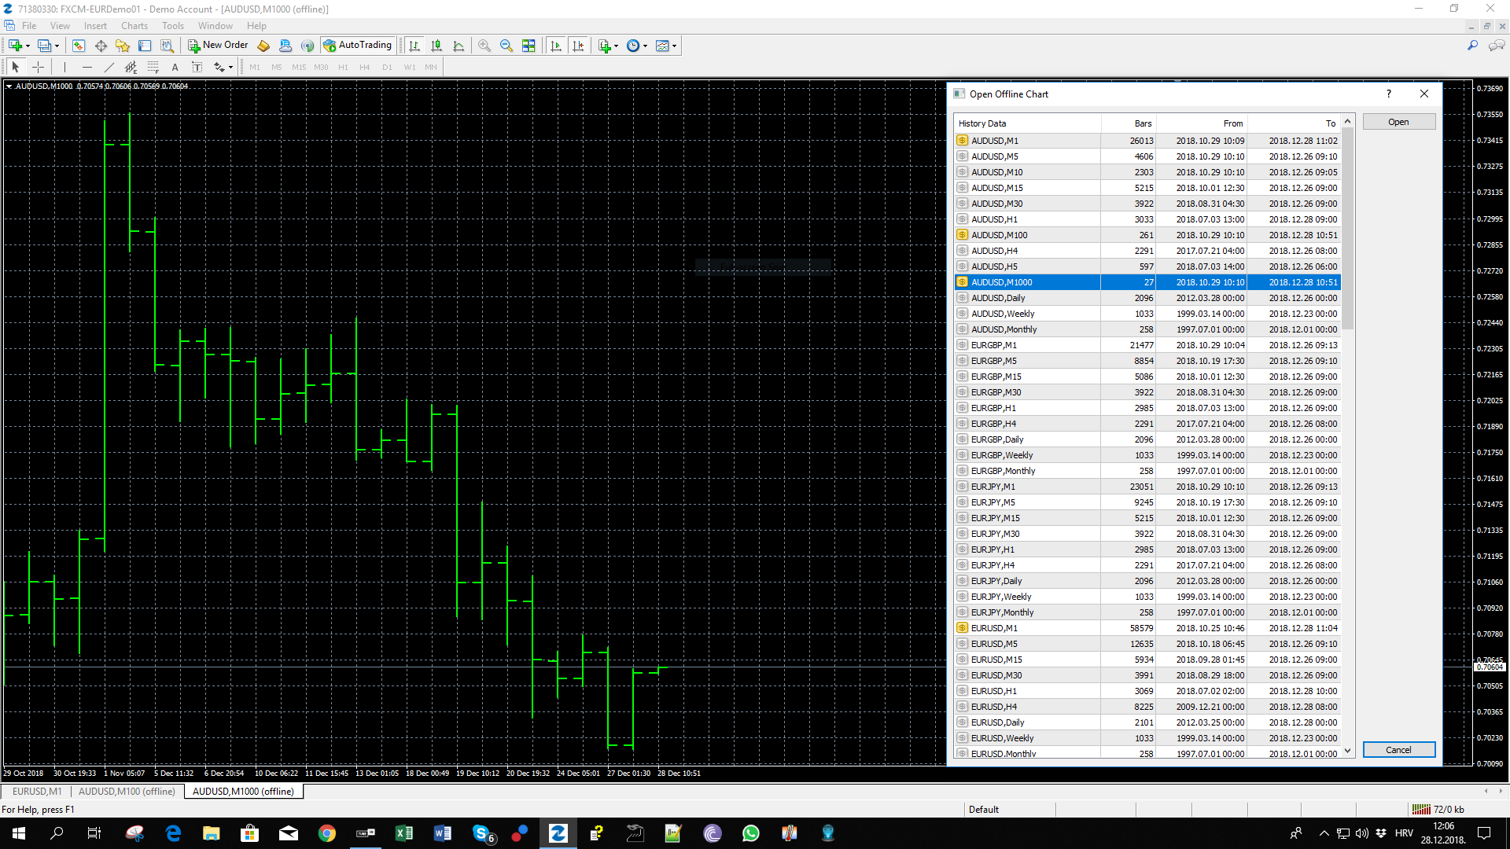Screen dimensions: 1510x849
Task: Select the trendline drawing tool
Action: tap(109, 68)
